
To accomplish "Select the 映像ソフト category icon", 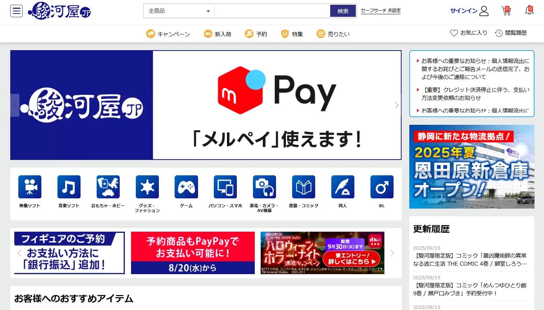I will [30, 187].
